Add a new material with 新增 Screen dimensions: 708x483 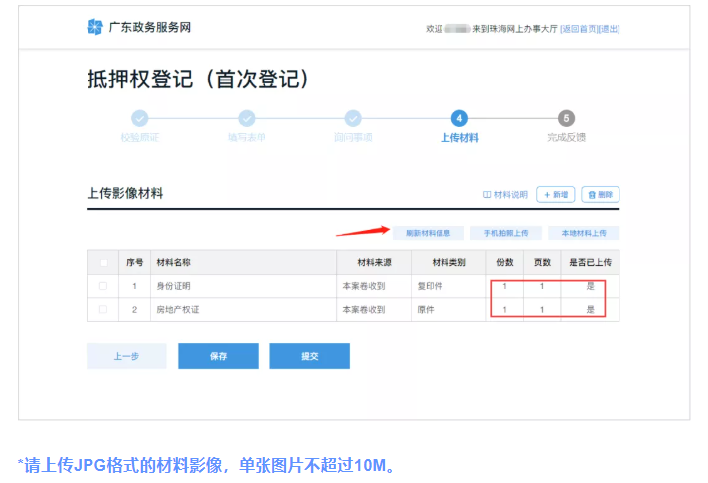tap(555, 195)
